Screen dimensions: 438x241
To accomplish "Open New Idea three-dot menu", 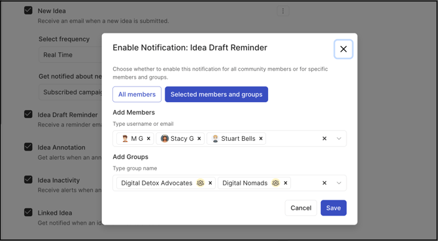I will pos(283,11).
